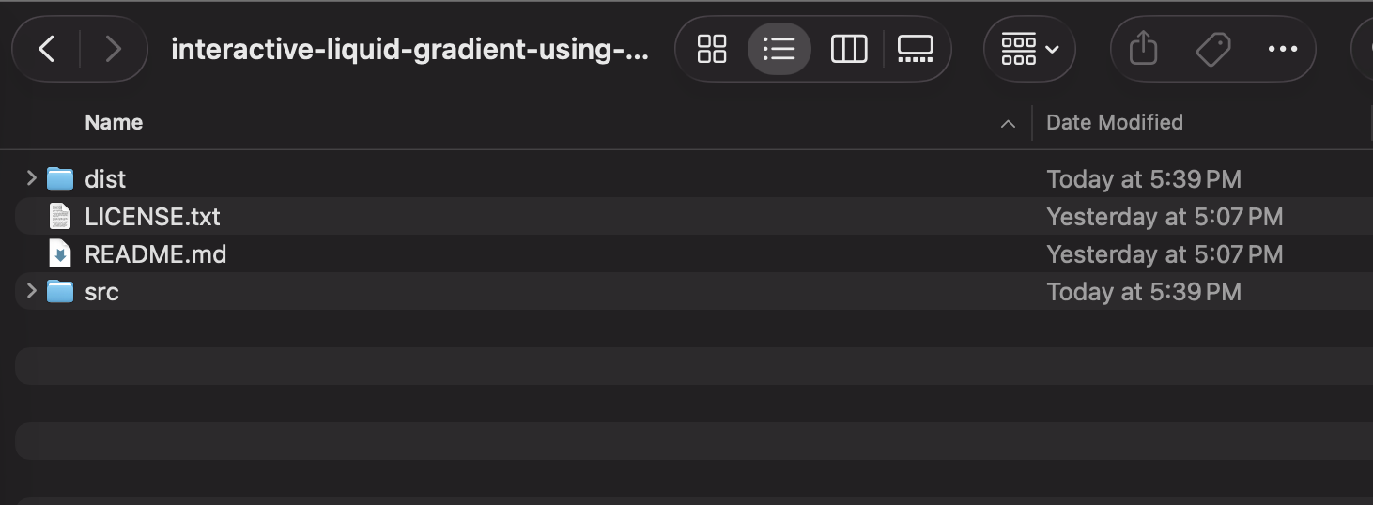Sort by the Date Modified column
Screen dimensions: 1373x505
pos(1114,122)
